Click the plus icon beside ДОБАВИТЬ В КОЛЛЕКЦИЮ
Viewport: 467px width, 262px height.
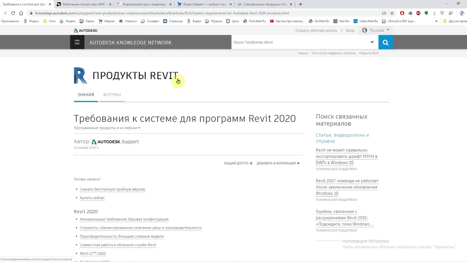298,163
